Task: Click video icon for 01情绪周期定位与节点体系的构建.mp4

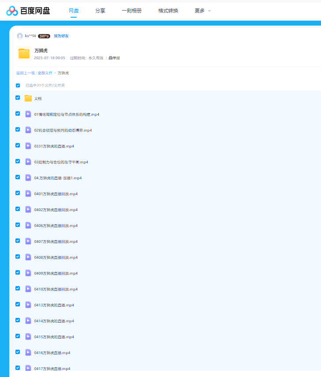Action: coord(28,114)
